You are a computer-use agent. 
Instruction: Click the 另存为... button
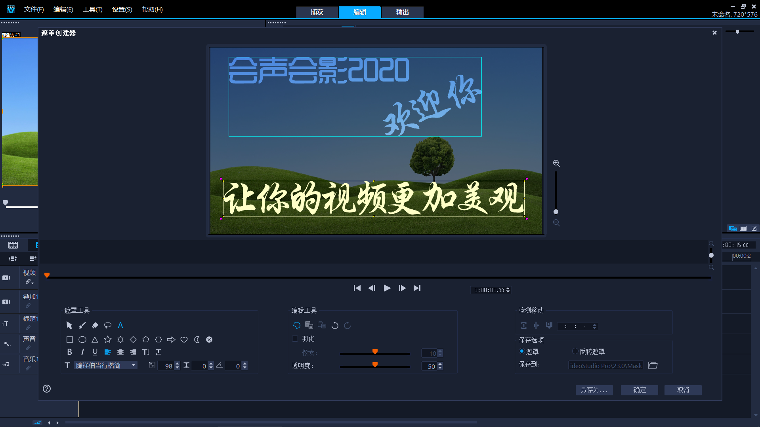click(x=594, y=390)
